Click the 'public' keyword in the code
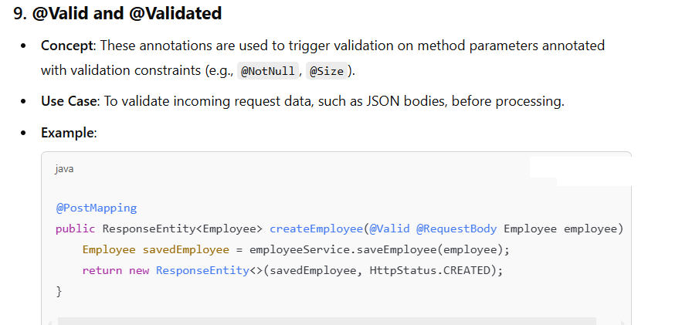Viewport: 682px width, 325px height. pyautogui.click(x=75, y=229)
